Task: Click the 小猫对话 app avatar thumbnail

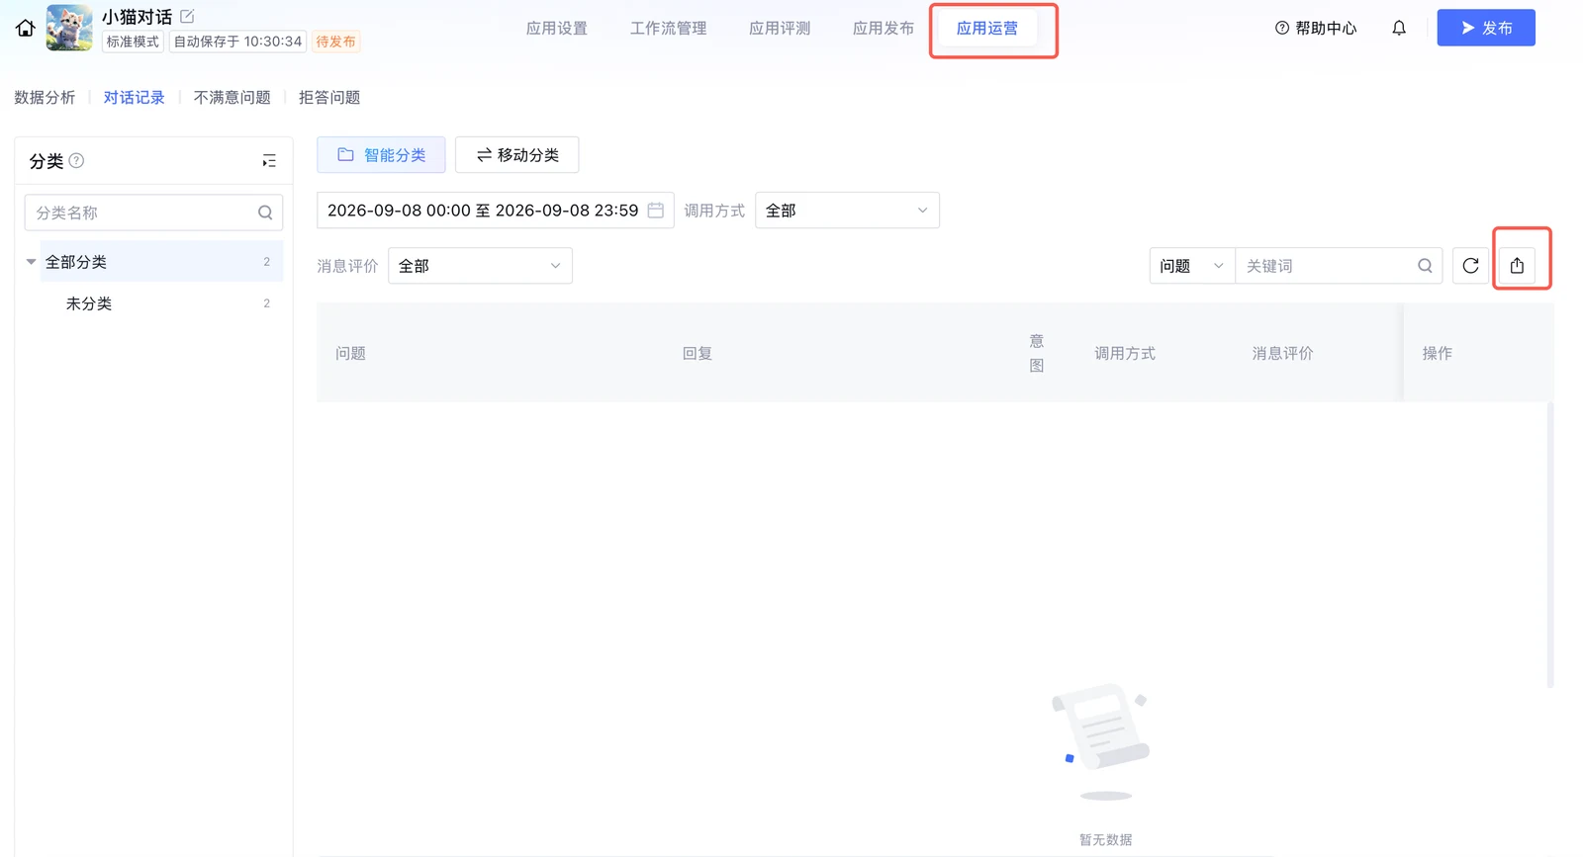Action: pos(69,28)
